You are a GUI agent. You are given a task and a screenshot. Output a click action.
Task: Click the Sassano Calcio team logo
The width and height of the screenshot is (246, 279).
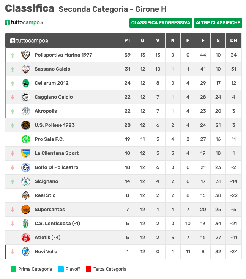coord(26,69)
